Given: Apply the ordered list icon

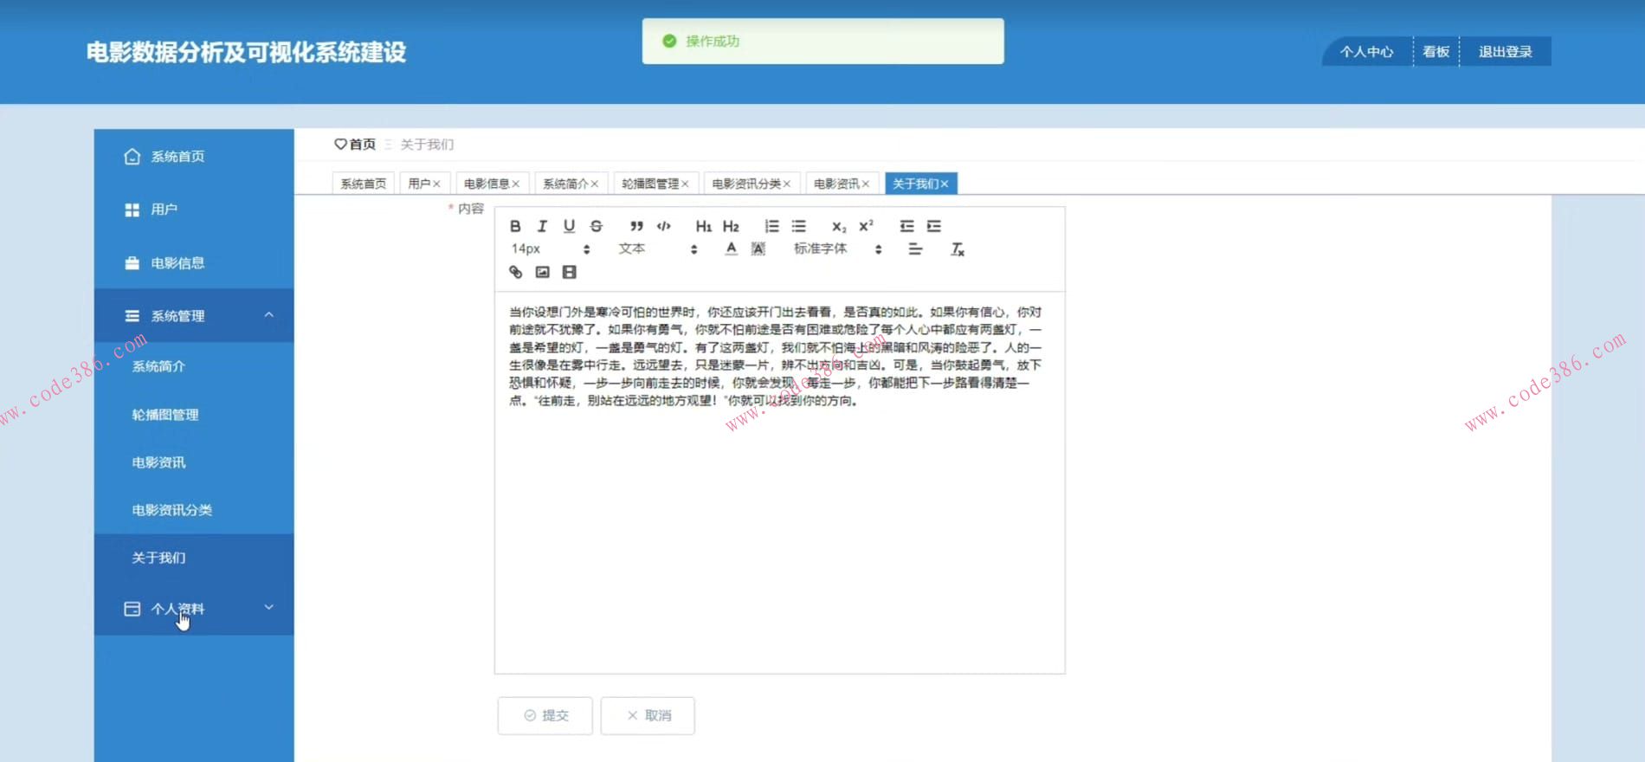Looking at the screenshot, I should pos(771,226).
